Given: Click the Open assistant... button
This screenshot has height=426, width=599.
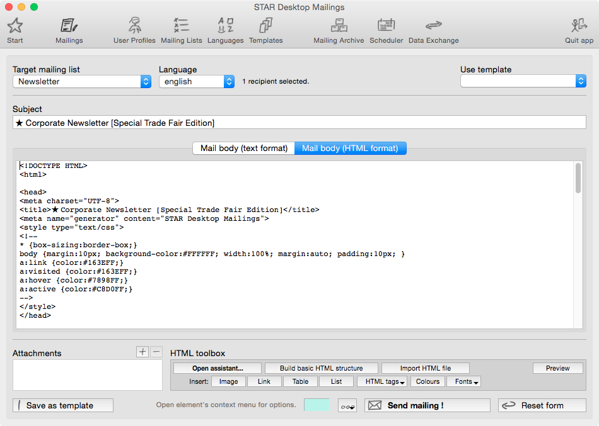Looking at the screenshot, I should [x=218, y=368].
